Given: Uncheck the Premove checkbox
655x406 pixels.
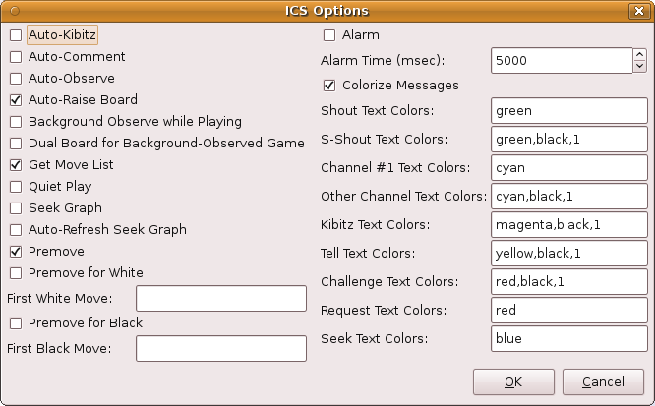Looking at the screenshot, I should [x=16, y=252].
